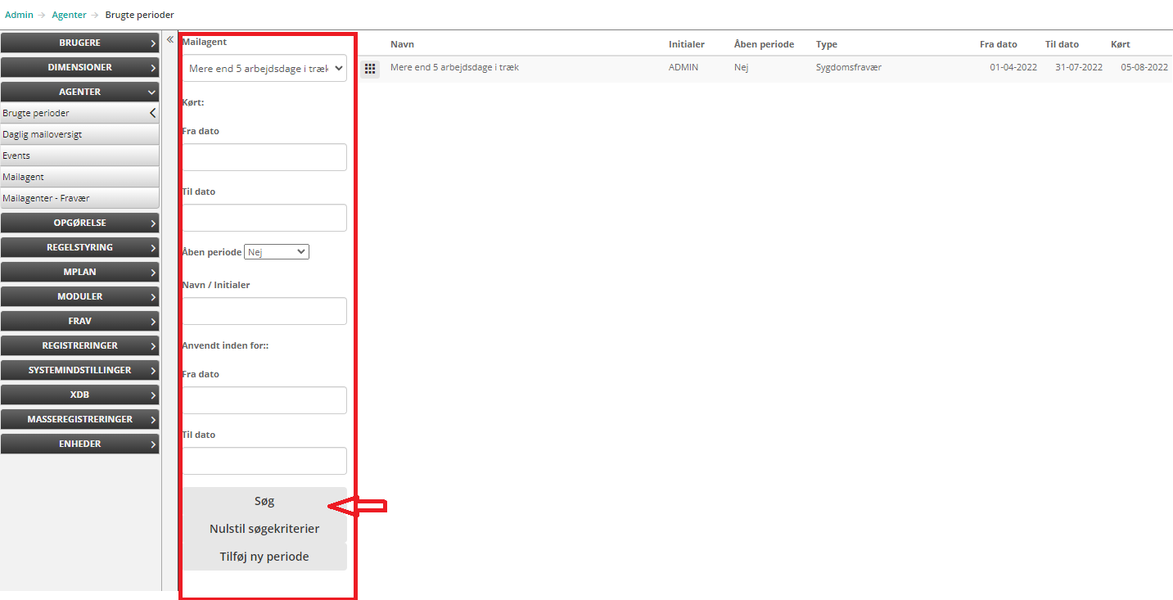Click the Agenter breadcrumb link
Screen dimensions: 1173x600
(x=69, y=15)
